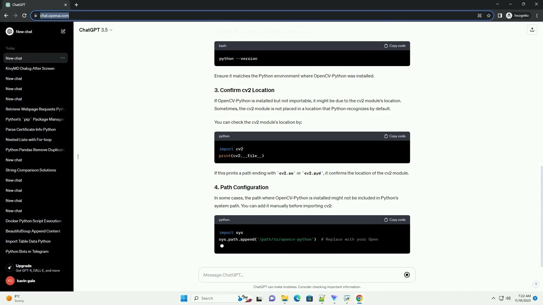
Task: Click Google Chrome taskbar icon
Action: click(359, 298)
